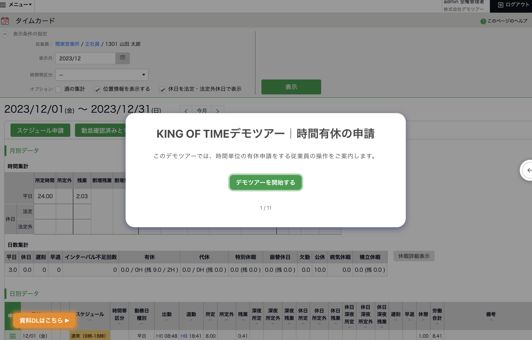
Task: Click 休暇詳細表示 button
Action: [414, 256]
